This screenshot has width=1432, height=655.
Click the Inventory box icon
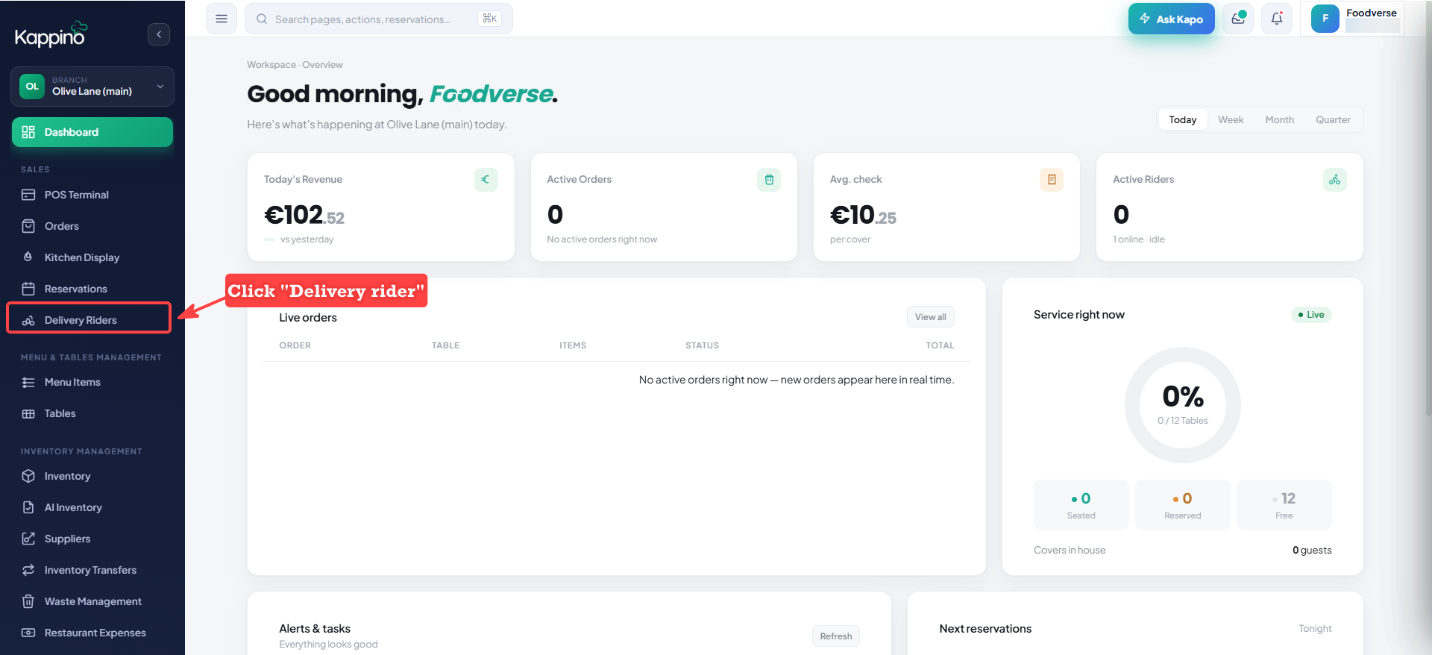point(28,476)
